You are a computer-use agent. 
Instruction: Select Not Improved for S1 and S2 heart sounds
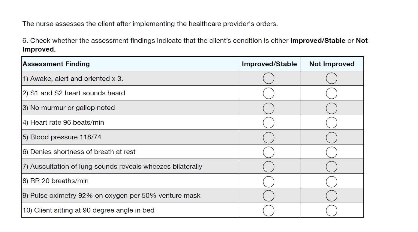(x=332, y=93)
